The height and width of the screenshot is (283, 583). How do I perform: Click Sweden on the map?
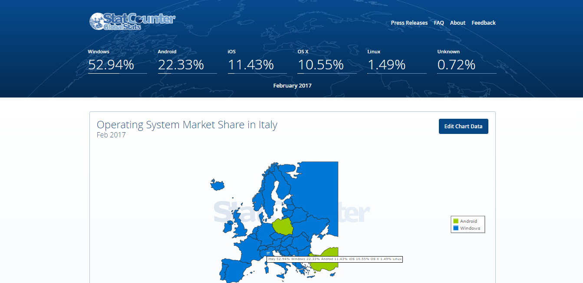(x=270, y=194)
